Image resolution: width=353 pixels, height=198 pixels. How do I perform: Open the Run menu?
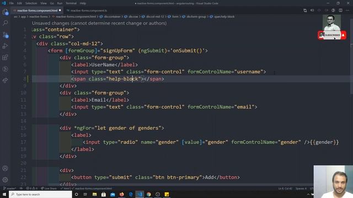pyautogui.click(x=60, y=3)
